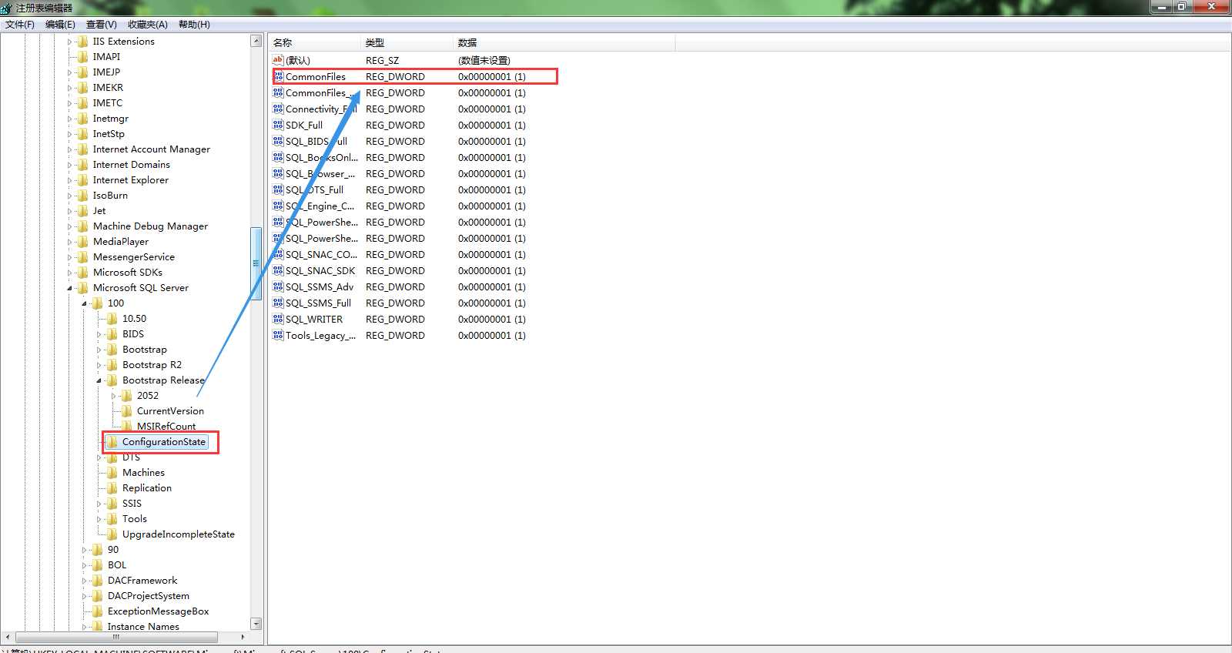
Task: Open the 查看(V) menu
Action: click(x=102, y=25)
